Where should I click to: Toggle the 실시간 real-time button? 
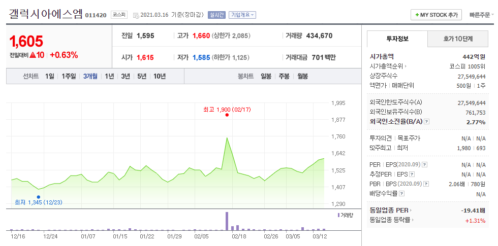pyautogui.click(x=216, y=15)
